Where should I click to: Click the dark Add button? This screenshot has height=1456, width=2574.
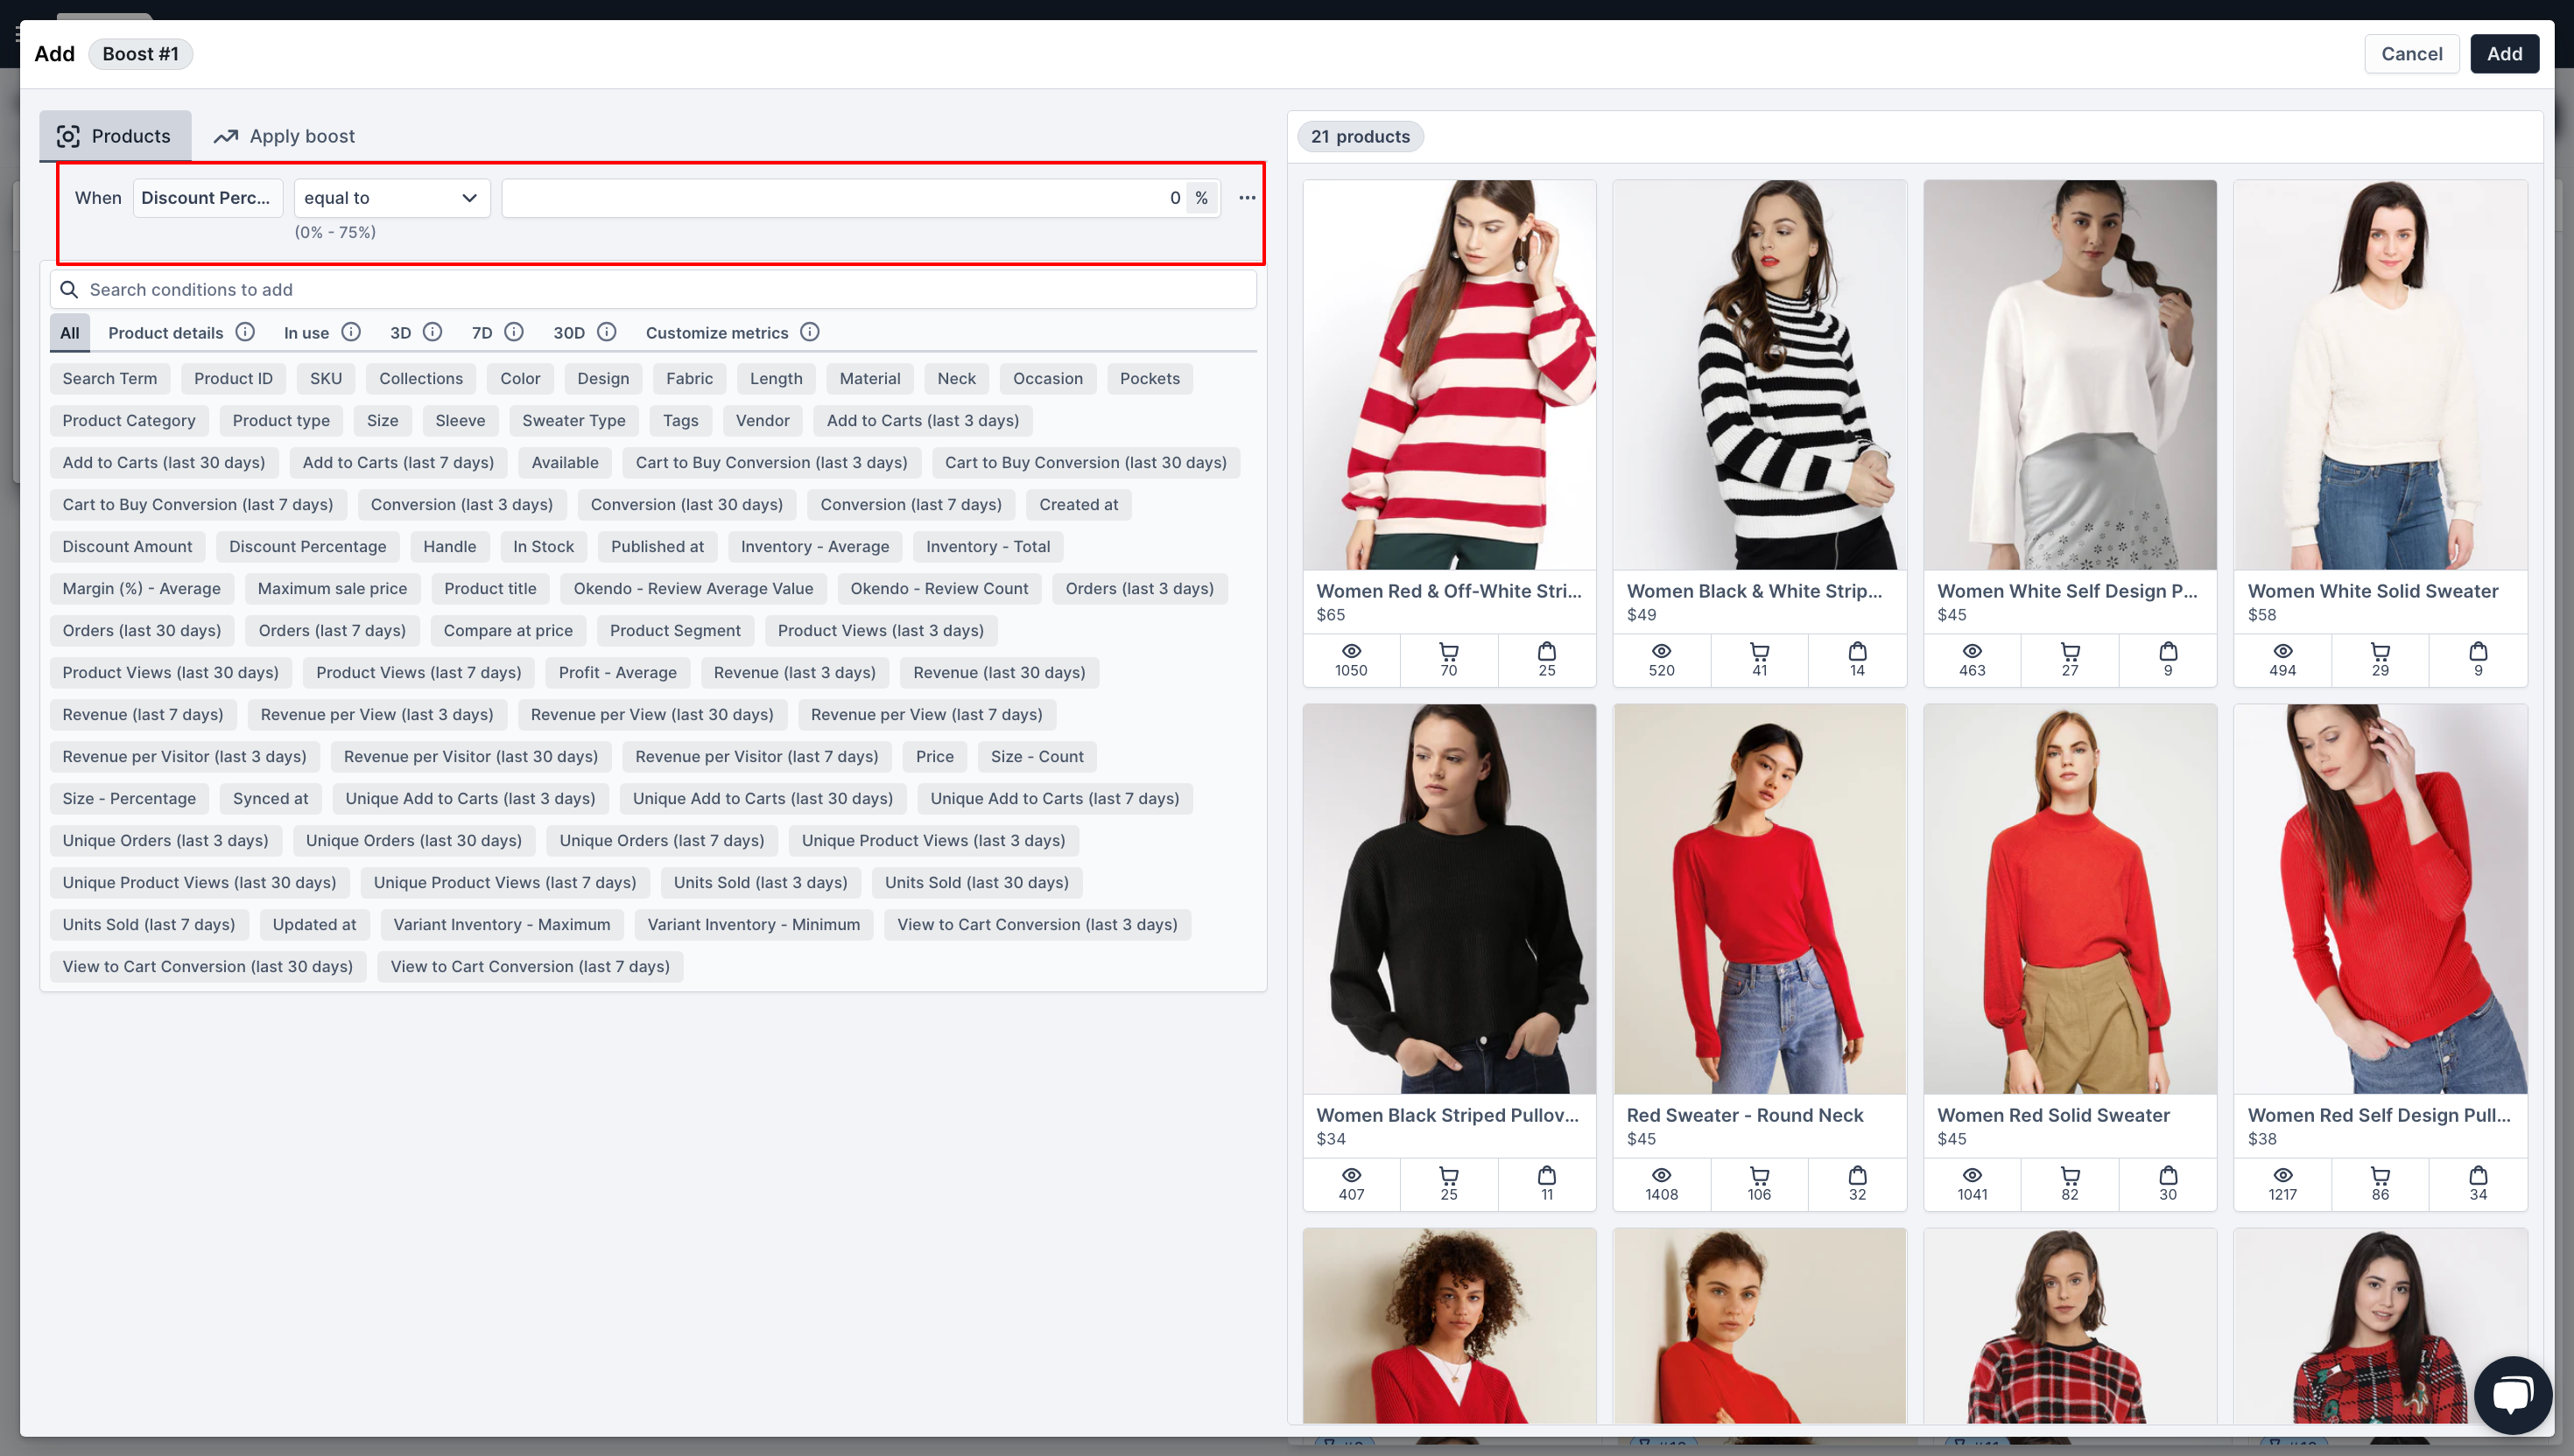click(2504, 53)
